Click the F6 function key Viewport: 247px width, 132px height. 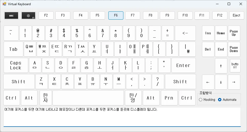coord(116,15)
